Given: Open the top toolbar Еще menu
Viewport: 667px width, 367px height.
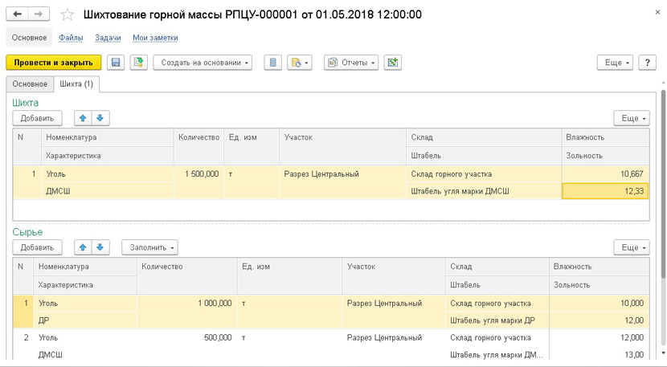Looking at the screenshot, I should 615,63.
